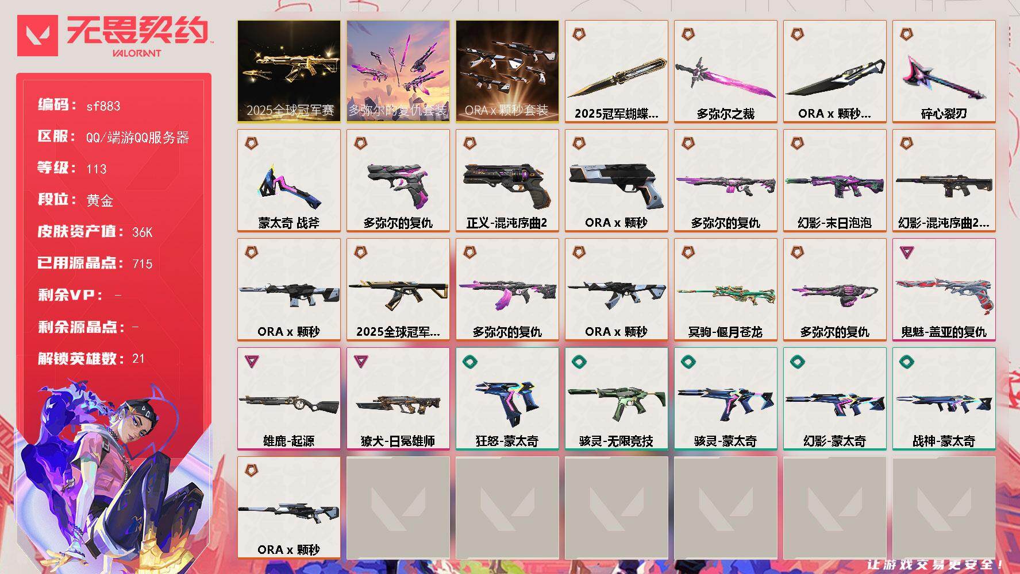Image resolution: width=1020 pixels, height=574 pixels.
Task: Click the Valorant logo icon
Action: point(37,36)
